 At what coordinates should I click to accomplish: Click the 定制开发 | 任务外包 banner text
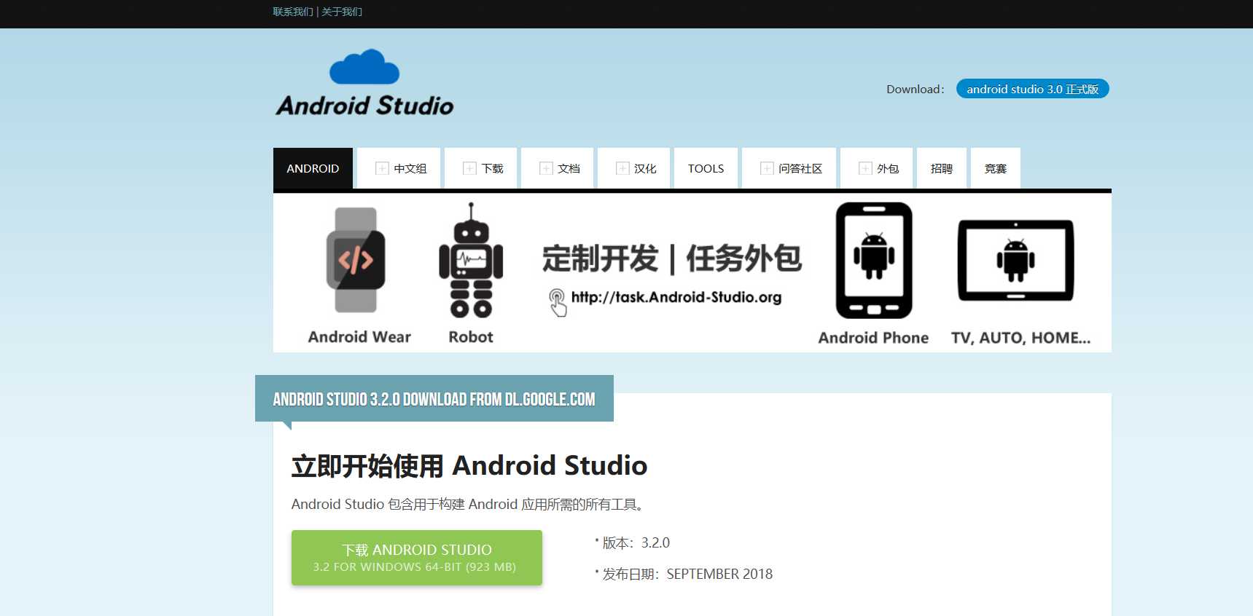672,258
